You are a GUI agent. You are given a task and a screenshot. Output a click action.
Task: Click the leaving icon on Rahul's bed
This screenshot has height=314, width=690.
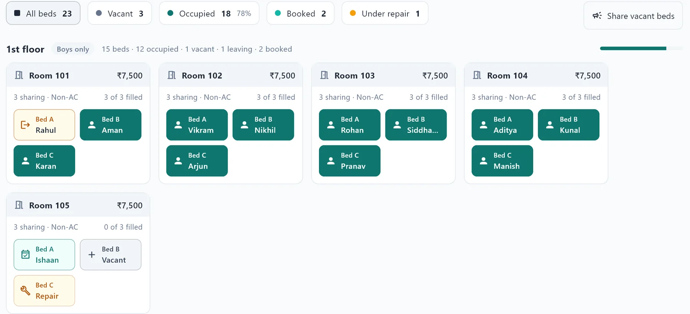pos(25,125)
